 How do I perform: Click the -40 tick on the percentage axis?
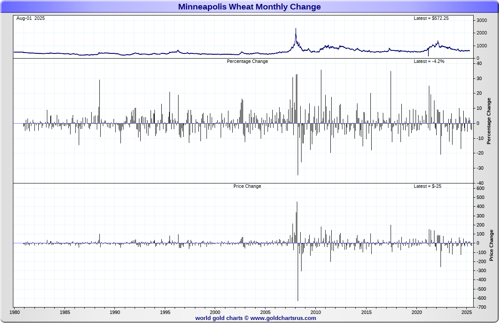click(x=480, y=183)
